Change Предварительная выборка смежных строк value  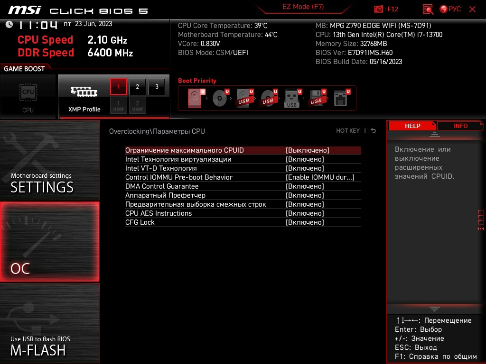click(305, 204)
